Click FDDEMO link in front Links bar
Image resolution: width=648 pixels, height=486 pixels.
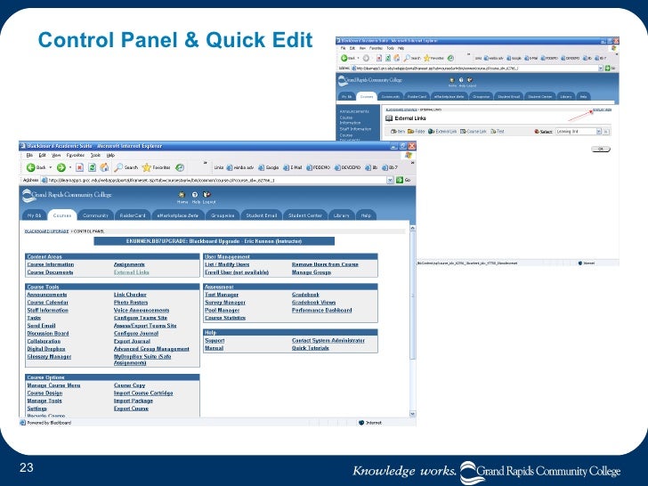(x=319, y=167)
